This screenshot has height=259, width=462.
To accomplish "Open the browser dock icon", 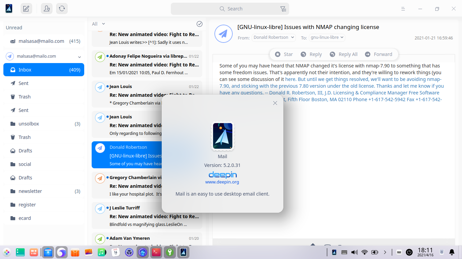I will tap(62, 252).
